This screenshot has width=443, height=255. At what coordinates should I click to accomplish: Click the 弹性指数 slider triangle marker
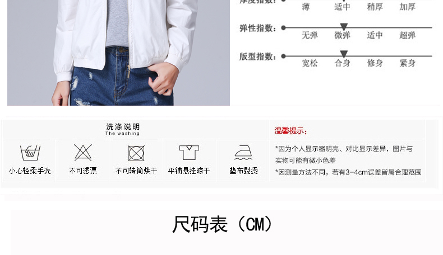(x=344, y=27)
